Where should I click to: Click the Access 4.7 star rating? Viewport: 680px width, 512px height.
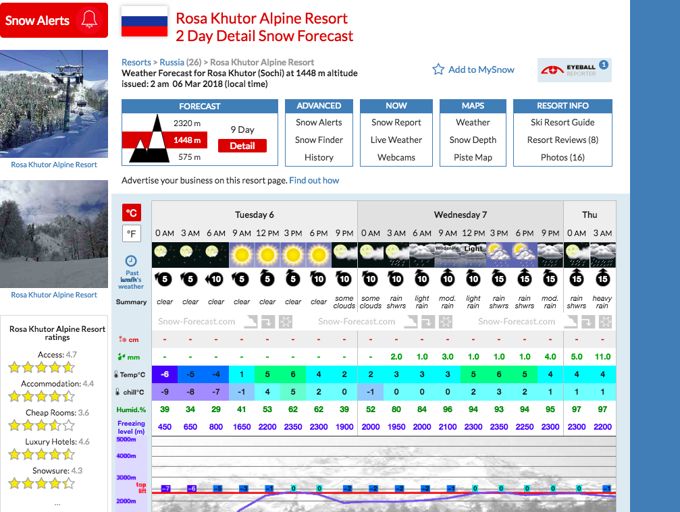pos(42,368)
